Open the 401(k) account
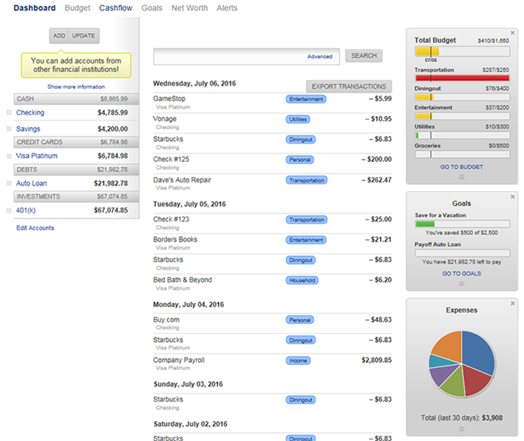Viewport: 524px width, 441px height. [26, 210]
